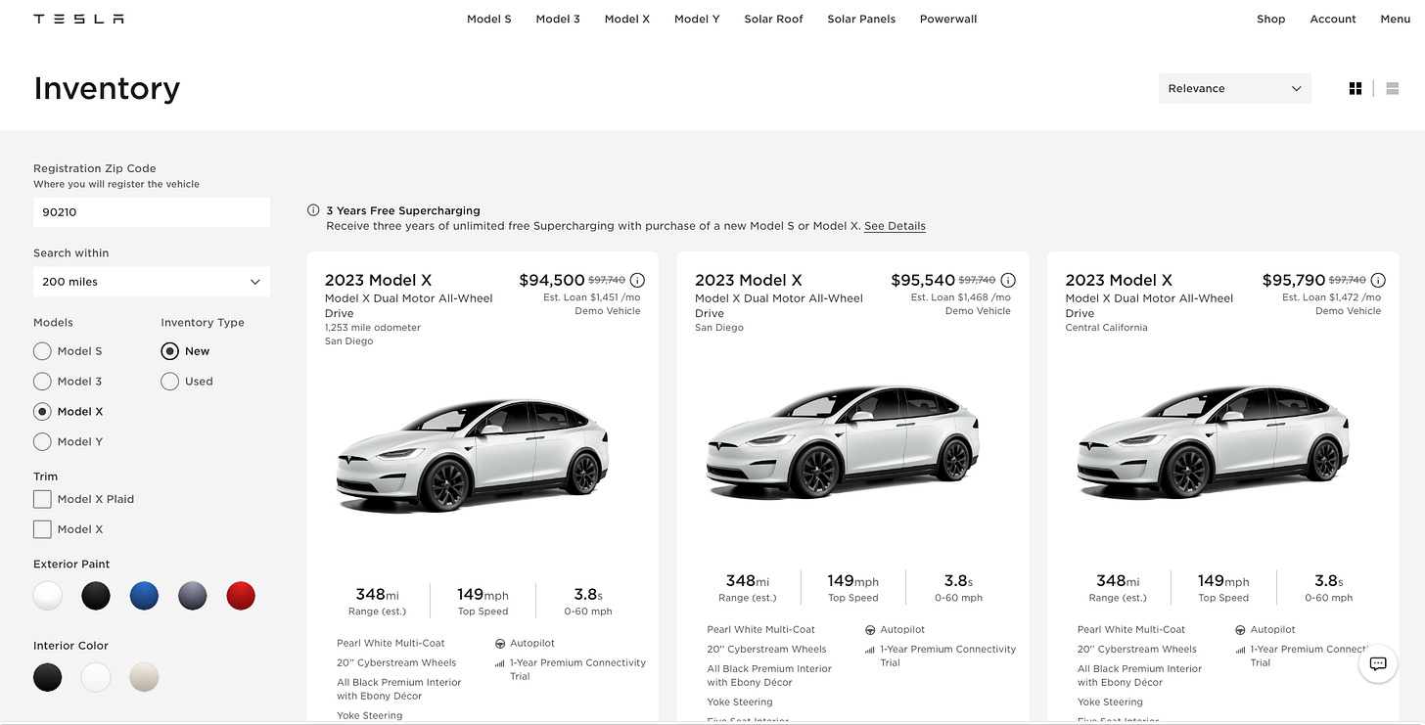The width and height of the screenshot is (1425, 725).
Task: Open info icon beside $94,500 price
Action: pos(637,280)
